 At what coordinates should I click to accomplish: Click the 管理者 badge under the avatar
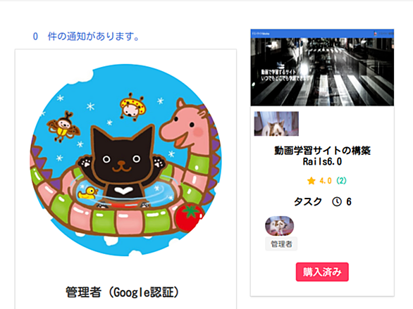(281, 244)
